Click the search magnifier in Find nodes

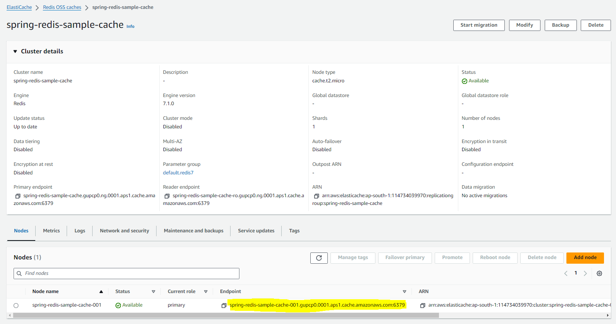pyautogui.click(x=19, y=273)
